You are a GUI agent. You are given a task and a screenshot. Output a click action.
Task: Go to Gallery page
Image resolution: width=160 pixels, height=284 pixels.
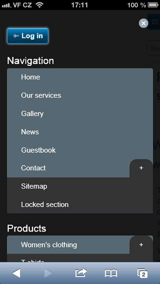tap(80, 114)
